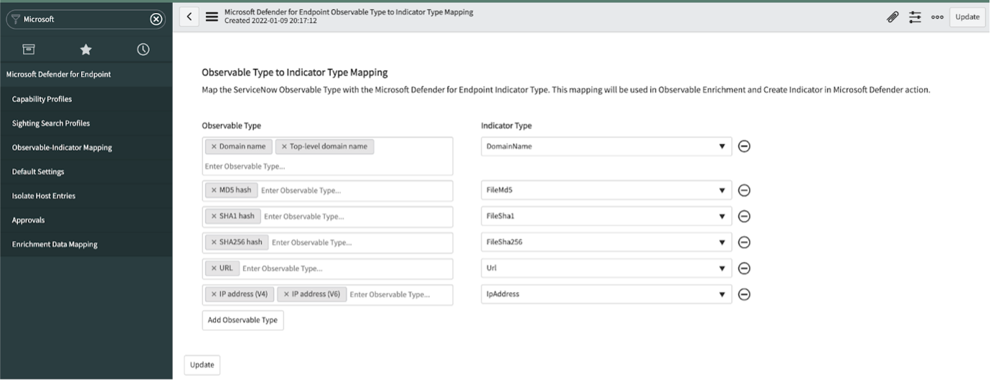Open the History clock icon in navigator

(x=143, y=50)
